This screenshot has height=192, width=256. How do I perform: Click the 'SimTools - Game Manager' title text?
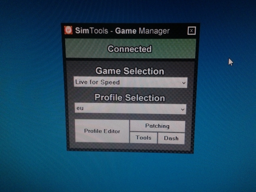(x=122, y=31)
